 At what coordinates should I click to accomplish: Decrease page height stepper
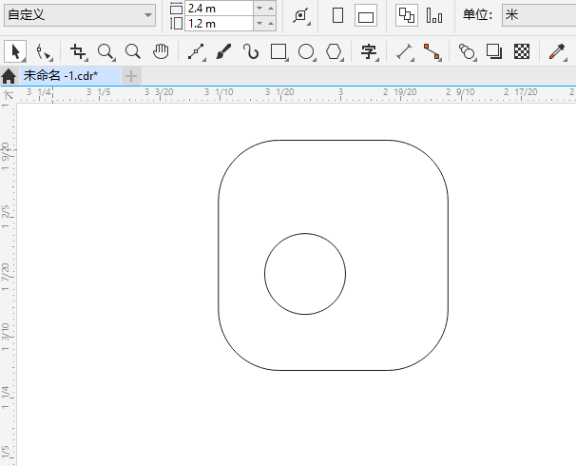tap(259, 24)
